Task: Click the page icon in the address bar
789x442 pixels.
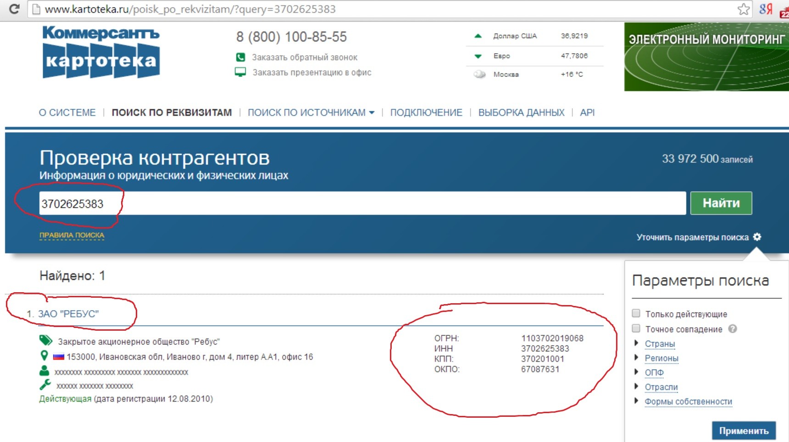Action: pyautogui.click(x=36, y=9)
